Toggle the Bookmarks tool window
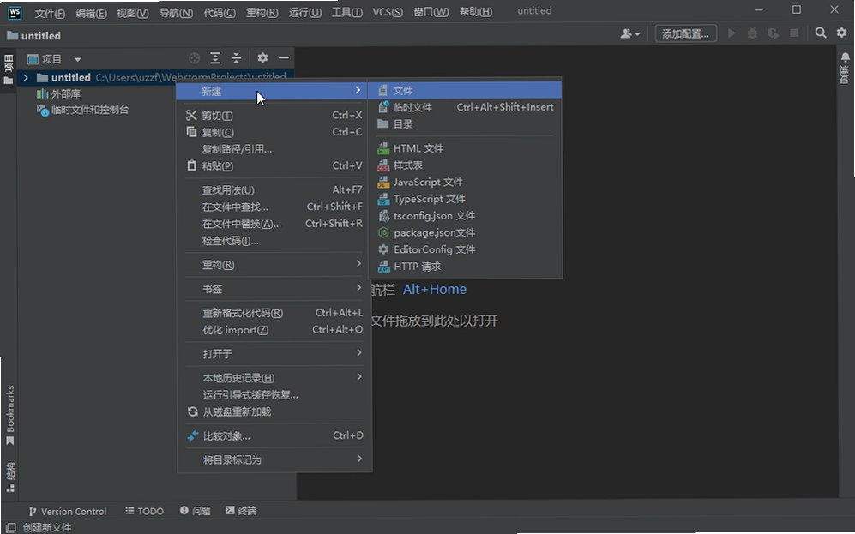Viewport: 855px width, 534px height. coord(9,416)
